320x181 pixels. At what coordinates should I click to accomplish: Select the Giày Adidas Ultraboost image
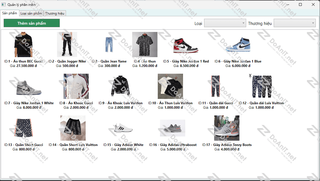coord(173,128)
